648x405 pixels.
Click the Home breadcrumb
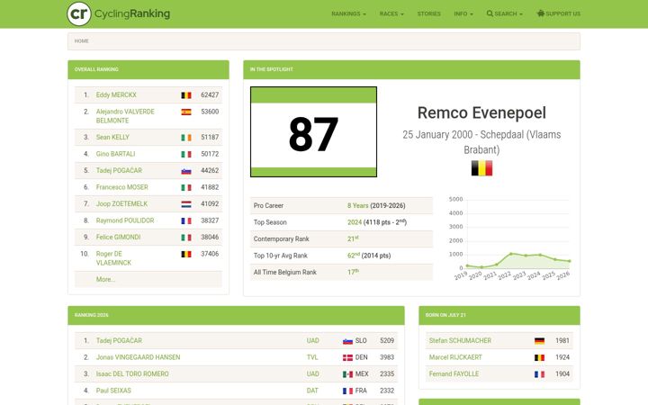pos(81,40)
